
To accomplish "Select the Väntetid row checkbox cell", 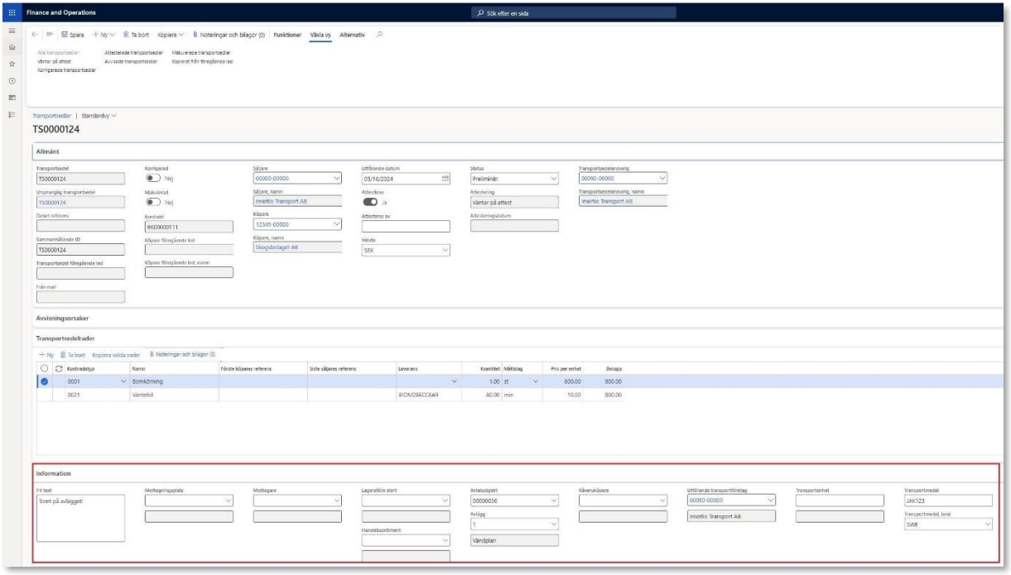I will click(45, 395).
